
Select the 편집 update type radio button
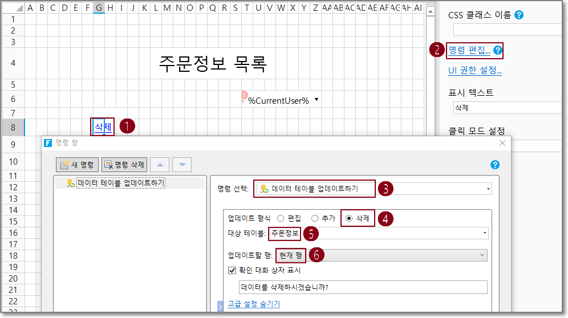280,218
